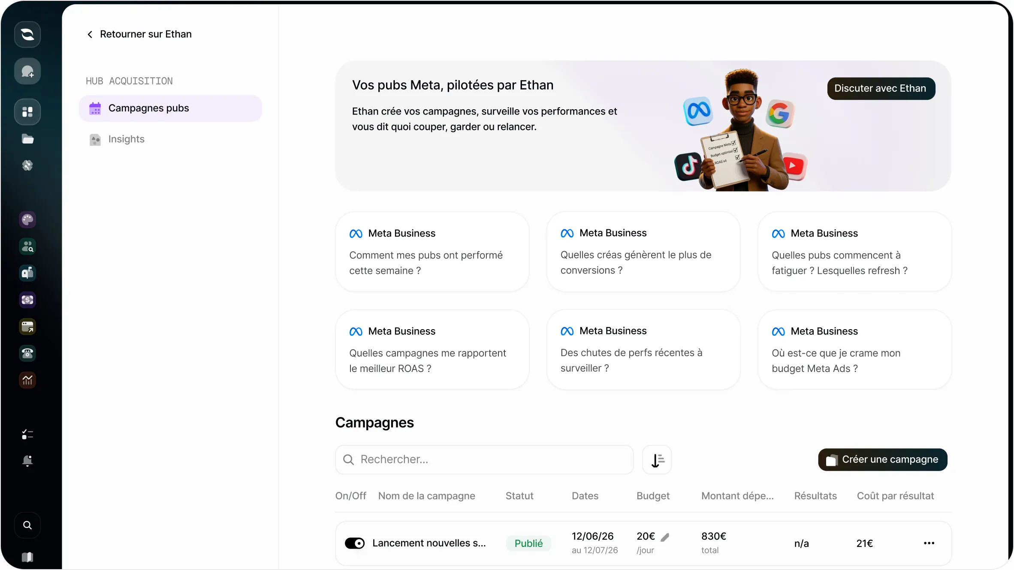This screenshot has height=570, width=1014.
Task: Open the book icon at sidebar bottom
Action: pos(27,557)
